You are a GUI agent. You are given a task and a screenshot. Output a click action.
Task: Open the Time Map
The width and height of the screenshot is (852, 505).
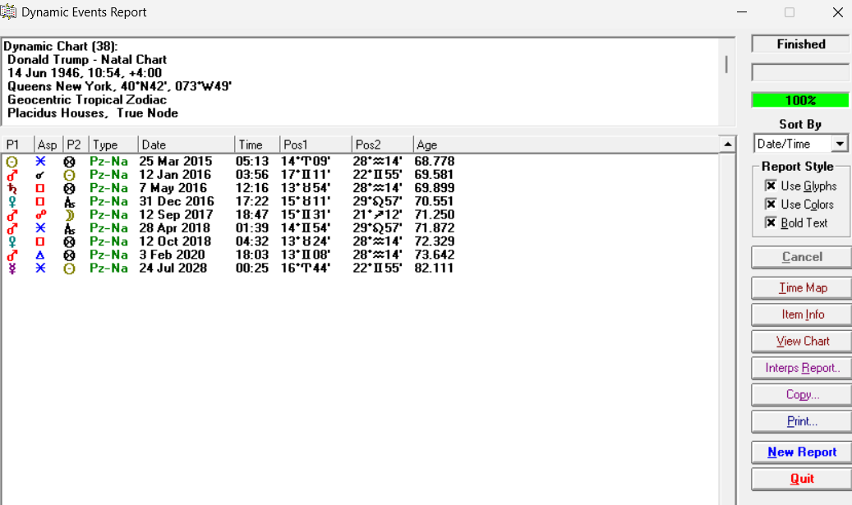tap(801, 287)
